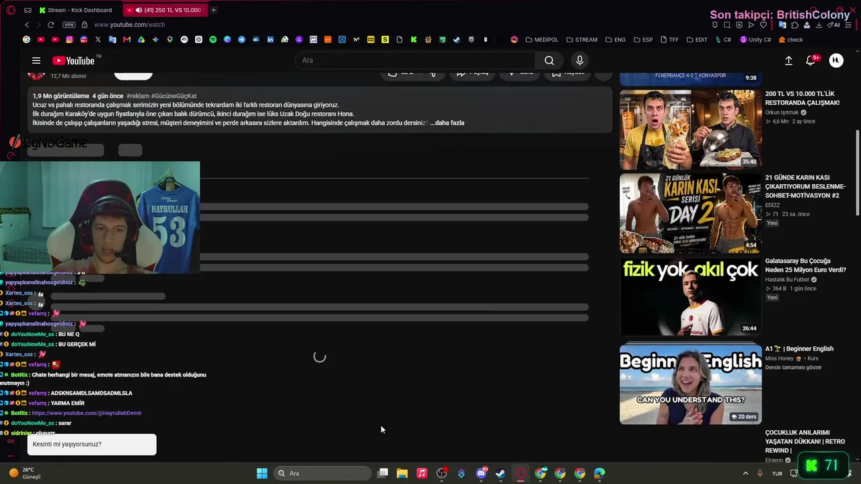Click the Windows taskbar search box
This screenshot has width=861, height=484.
click(x=323, y=473)
